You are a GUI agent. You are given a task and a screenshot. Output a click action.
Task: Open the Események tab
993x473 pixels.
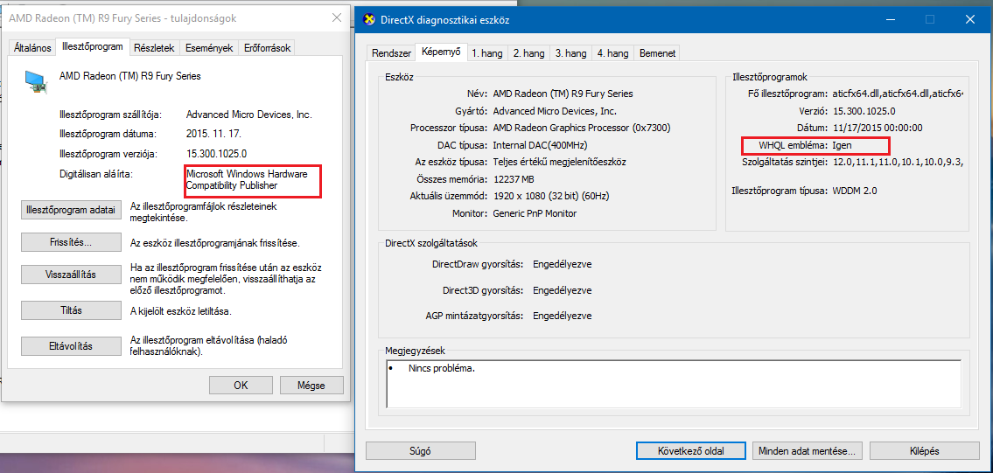(x=209, y=48)
